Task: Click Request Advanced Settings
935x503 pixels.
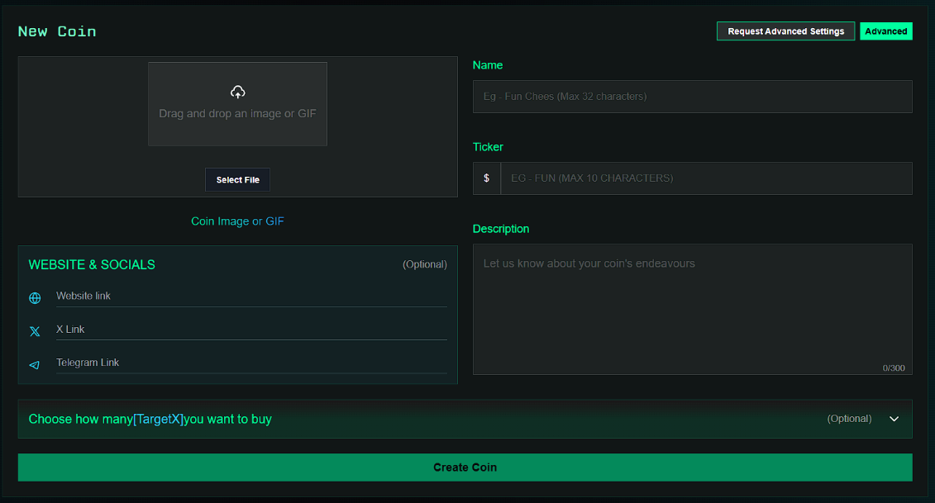Action: tap(785, 31)
